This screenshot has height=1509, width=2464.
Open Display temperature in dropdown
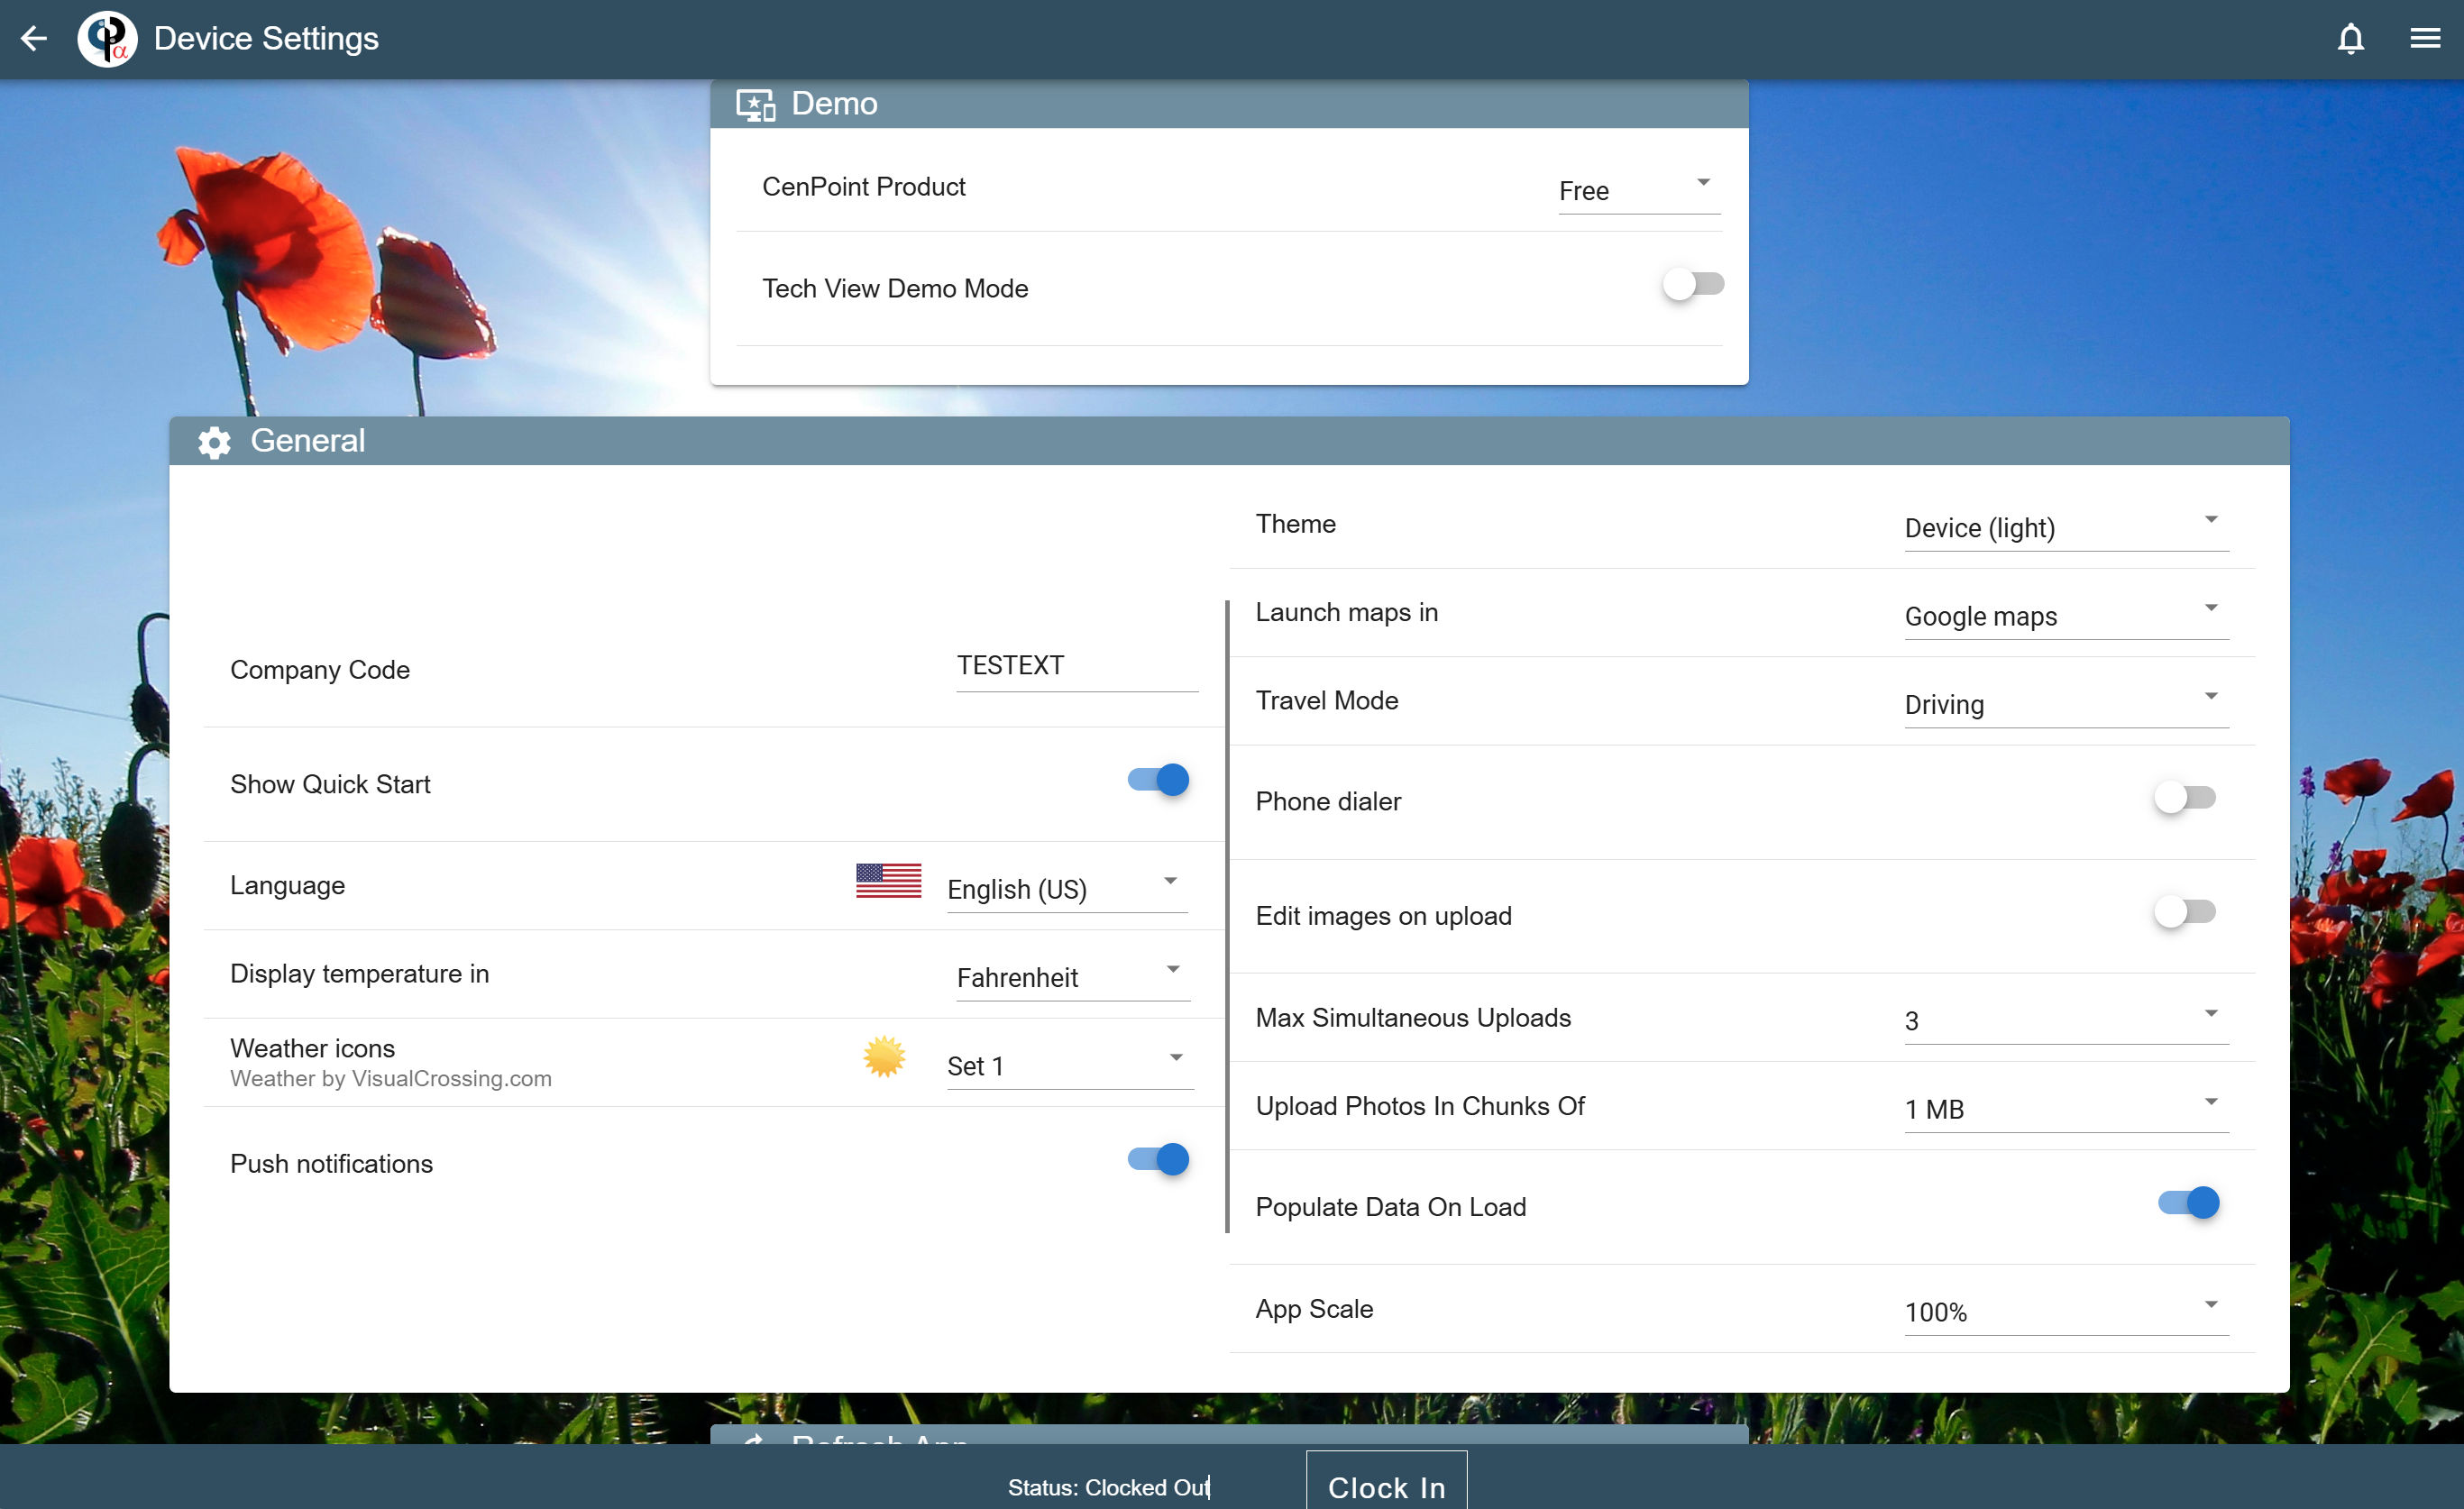click(x=1073, y=977)
